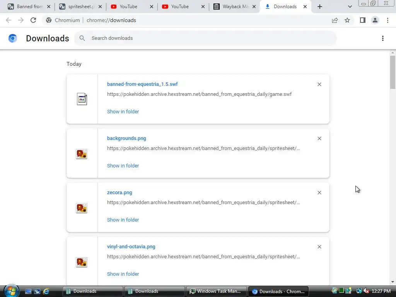Close the spritesheet tab

[x=100, y=7]
